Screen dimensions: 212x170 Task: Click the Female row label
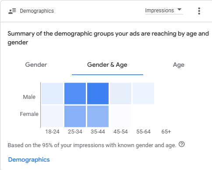(x=29, y=114)
